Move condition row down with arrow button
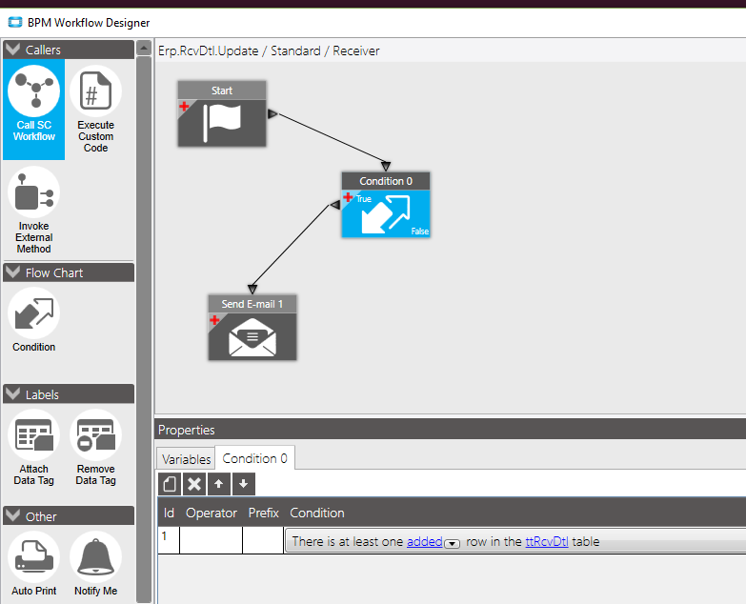Screen dimensions: 746x604 (244, 484)
